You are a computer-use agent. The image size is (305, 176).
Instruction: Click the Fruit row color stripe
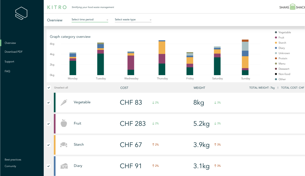(x=55, y=124)
